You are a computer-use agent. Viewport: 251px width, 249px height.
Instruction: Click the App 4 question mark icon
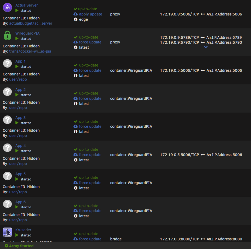point(7,148)
